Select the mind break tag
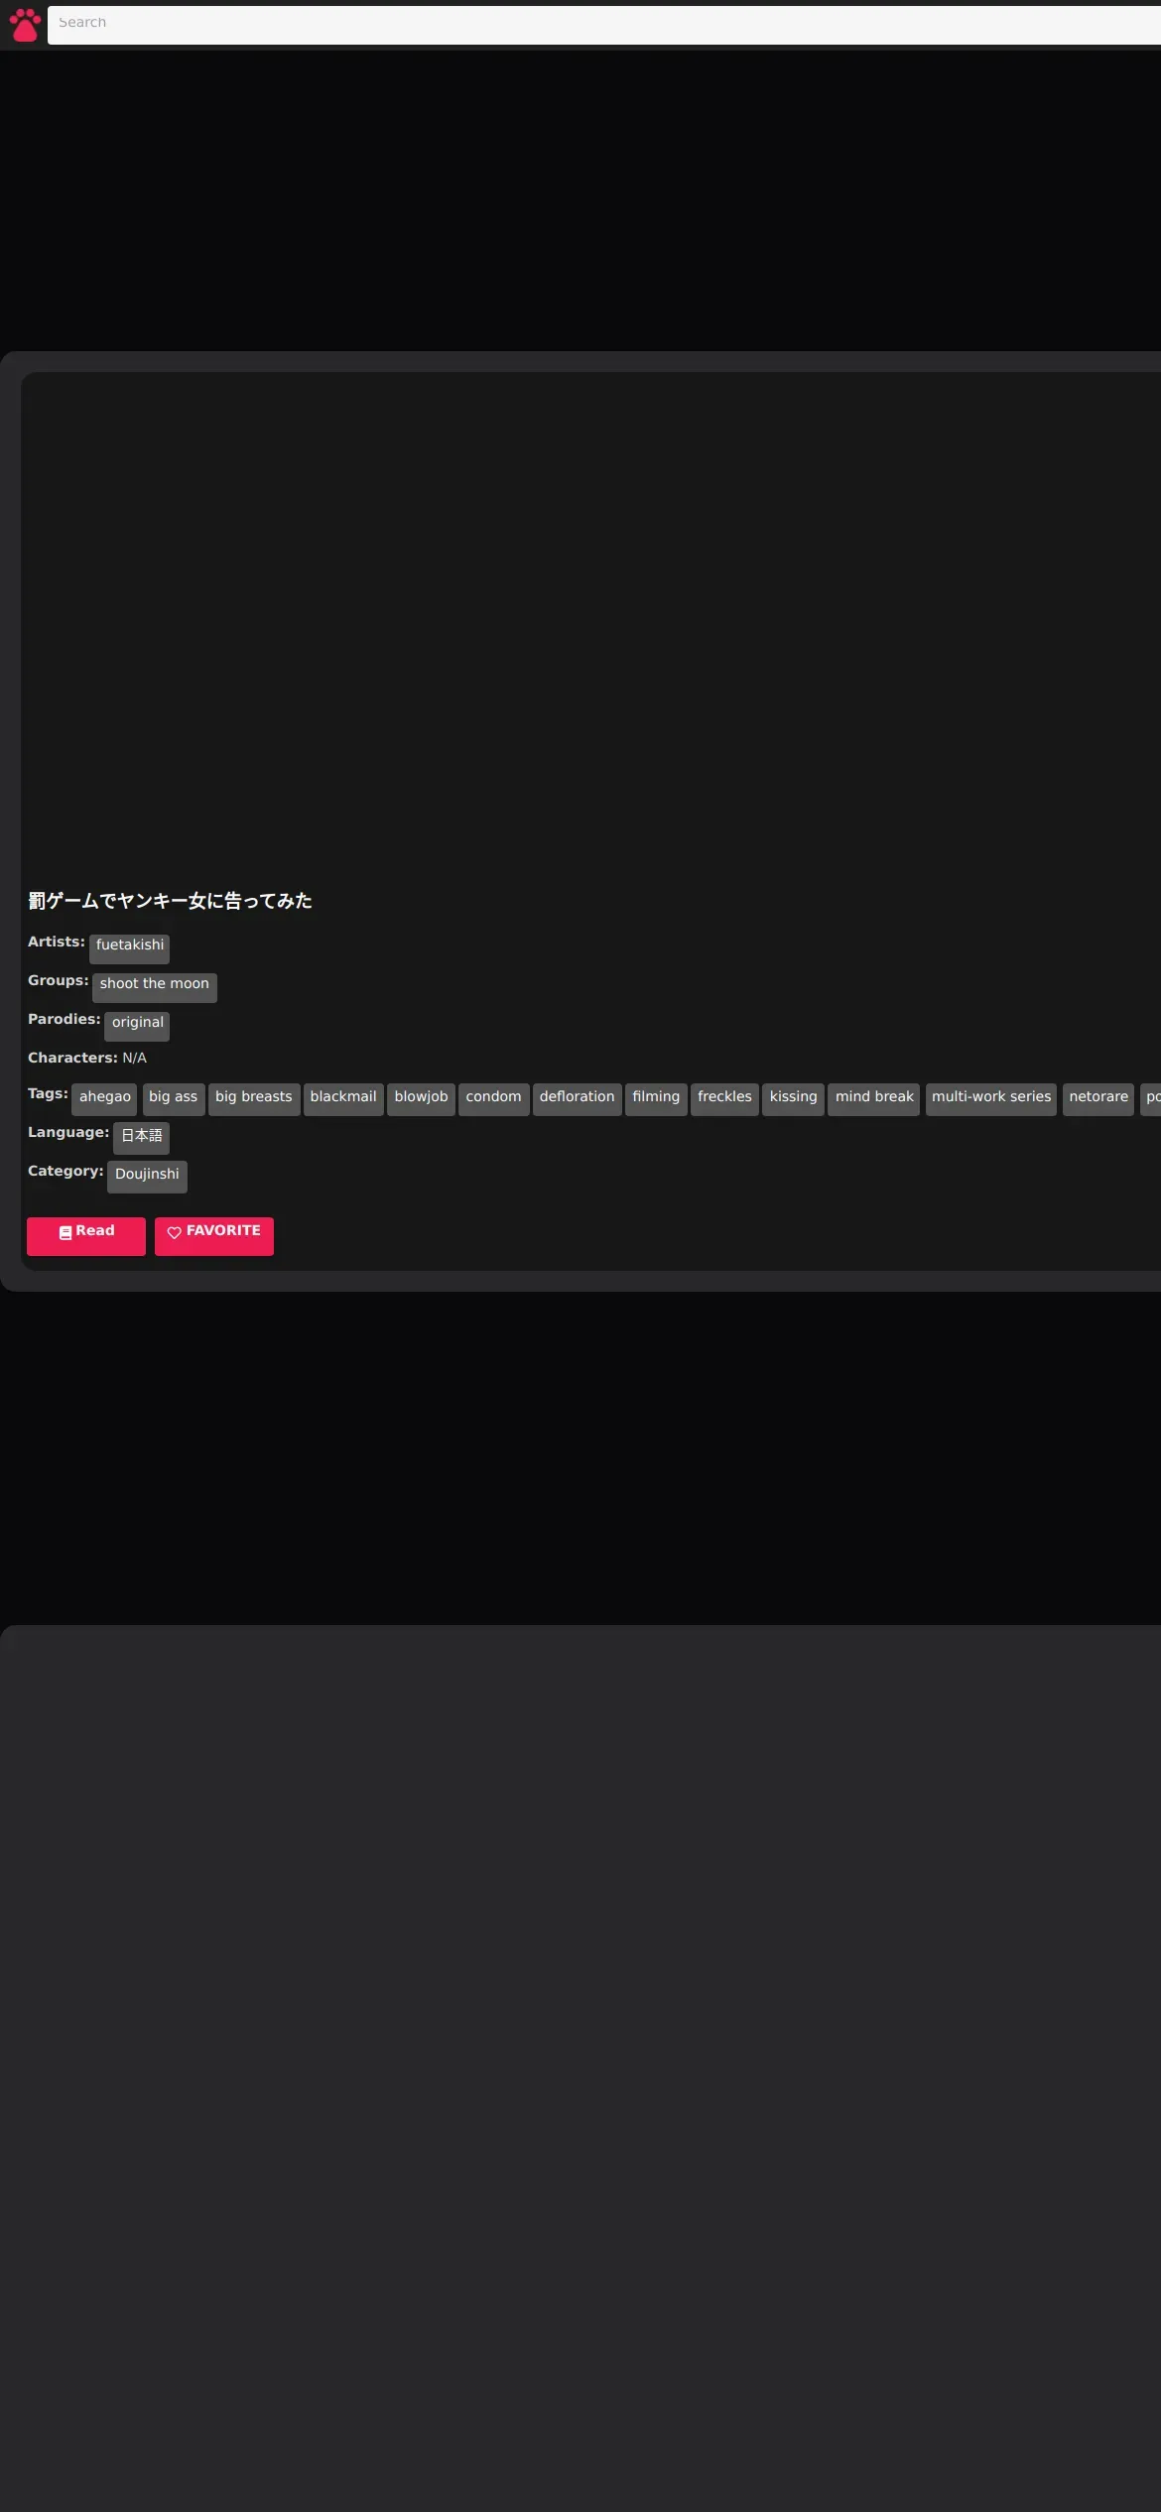Image resolution: width=1161 pixels, height=2512 pixels. click(874, 1099)
